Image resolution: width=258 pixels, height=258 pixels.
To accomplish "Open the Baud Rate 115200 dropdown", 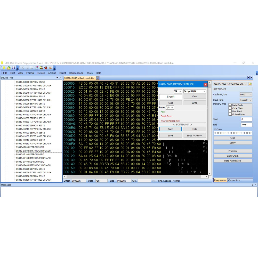I will coord(246,100).
